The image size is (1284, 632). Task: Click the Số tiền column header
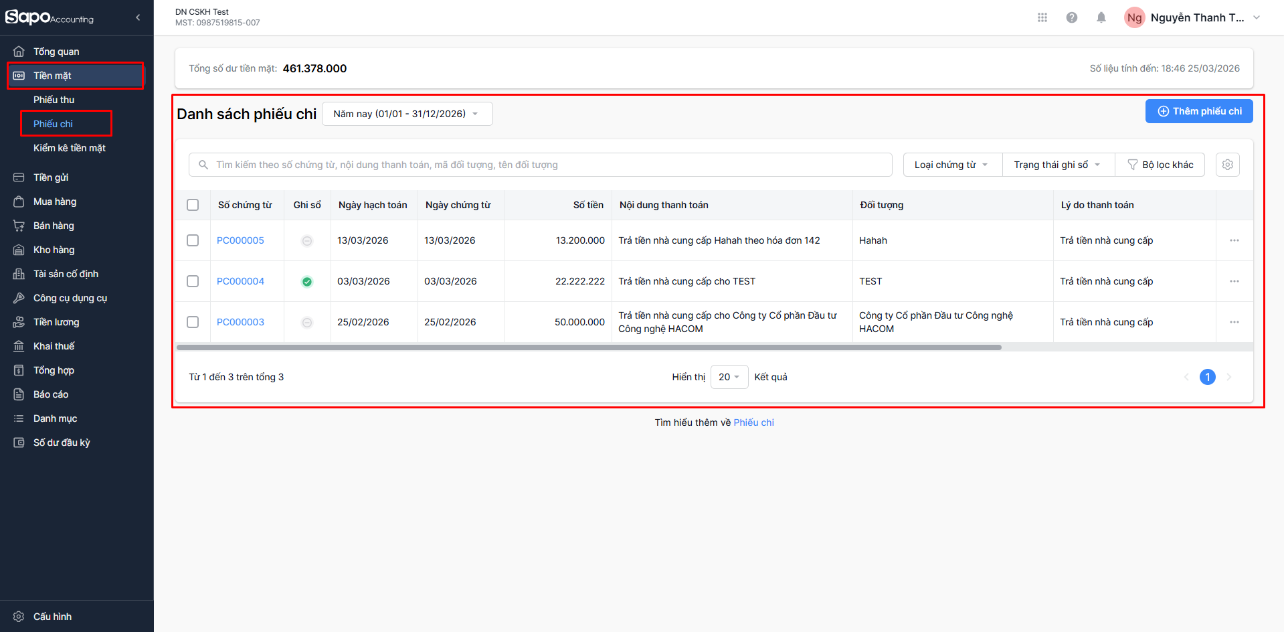coord(588,205)
